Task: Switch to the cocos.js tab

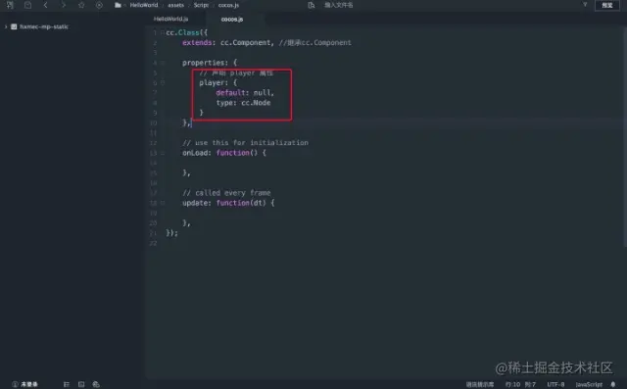Action: pyautogui.click(x=232, y=19)
